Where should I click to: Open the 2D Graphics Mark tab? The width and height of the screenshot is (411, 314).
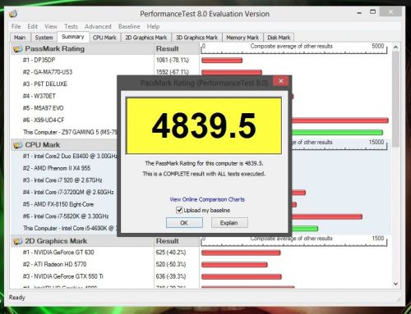146,38
